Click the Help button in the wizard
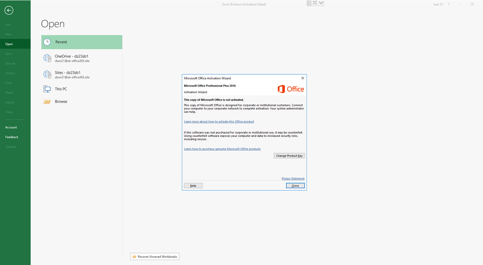The image size is (483, 265). pos(193,185)
